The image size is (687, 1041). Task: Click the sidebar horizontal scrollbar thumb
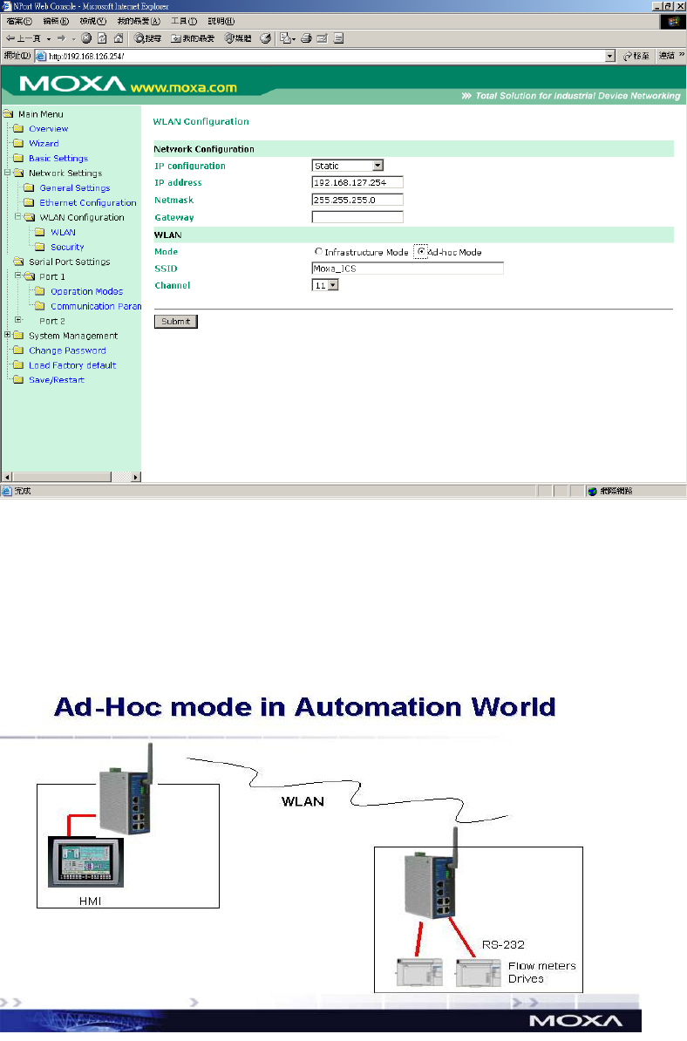tap(62, 477)
